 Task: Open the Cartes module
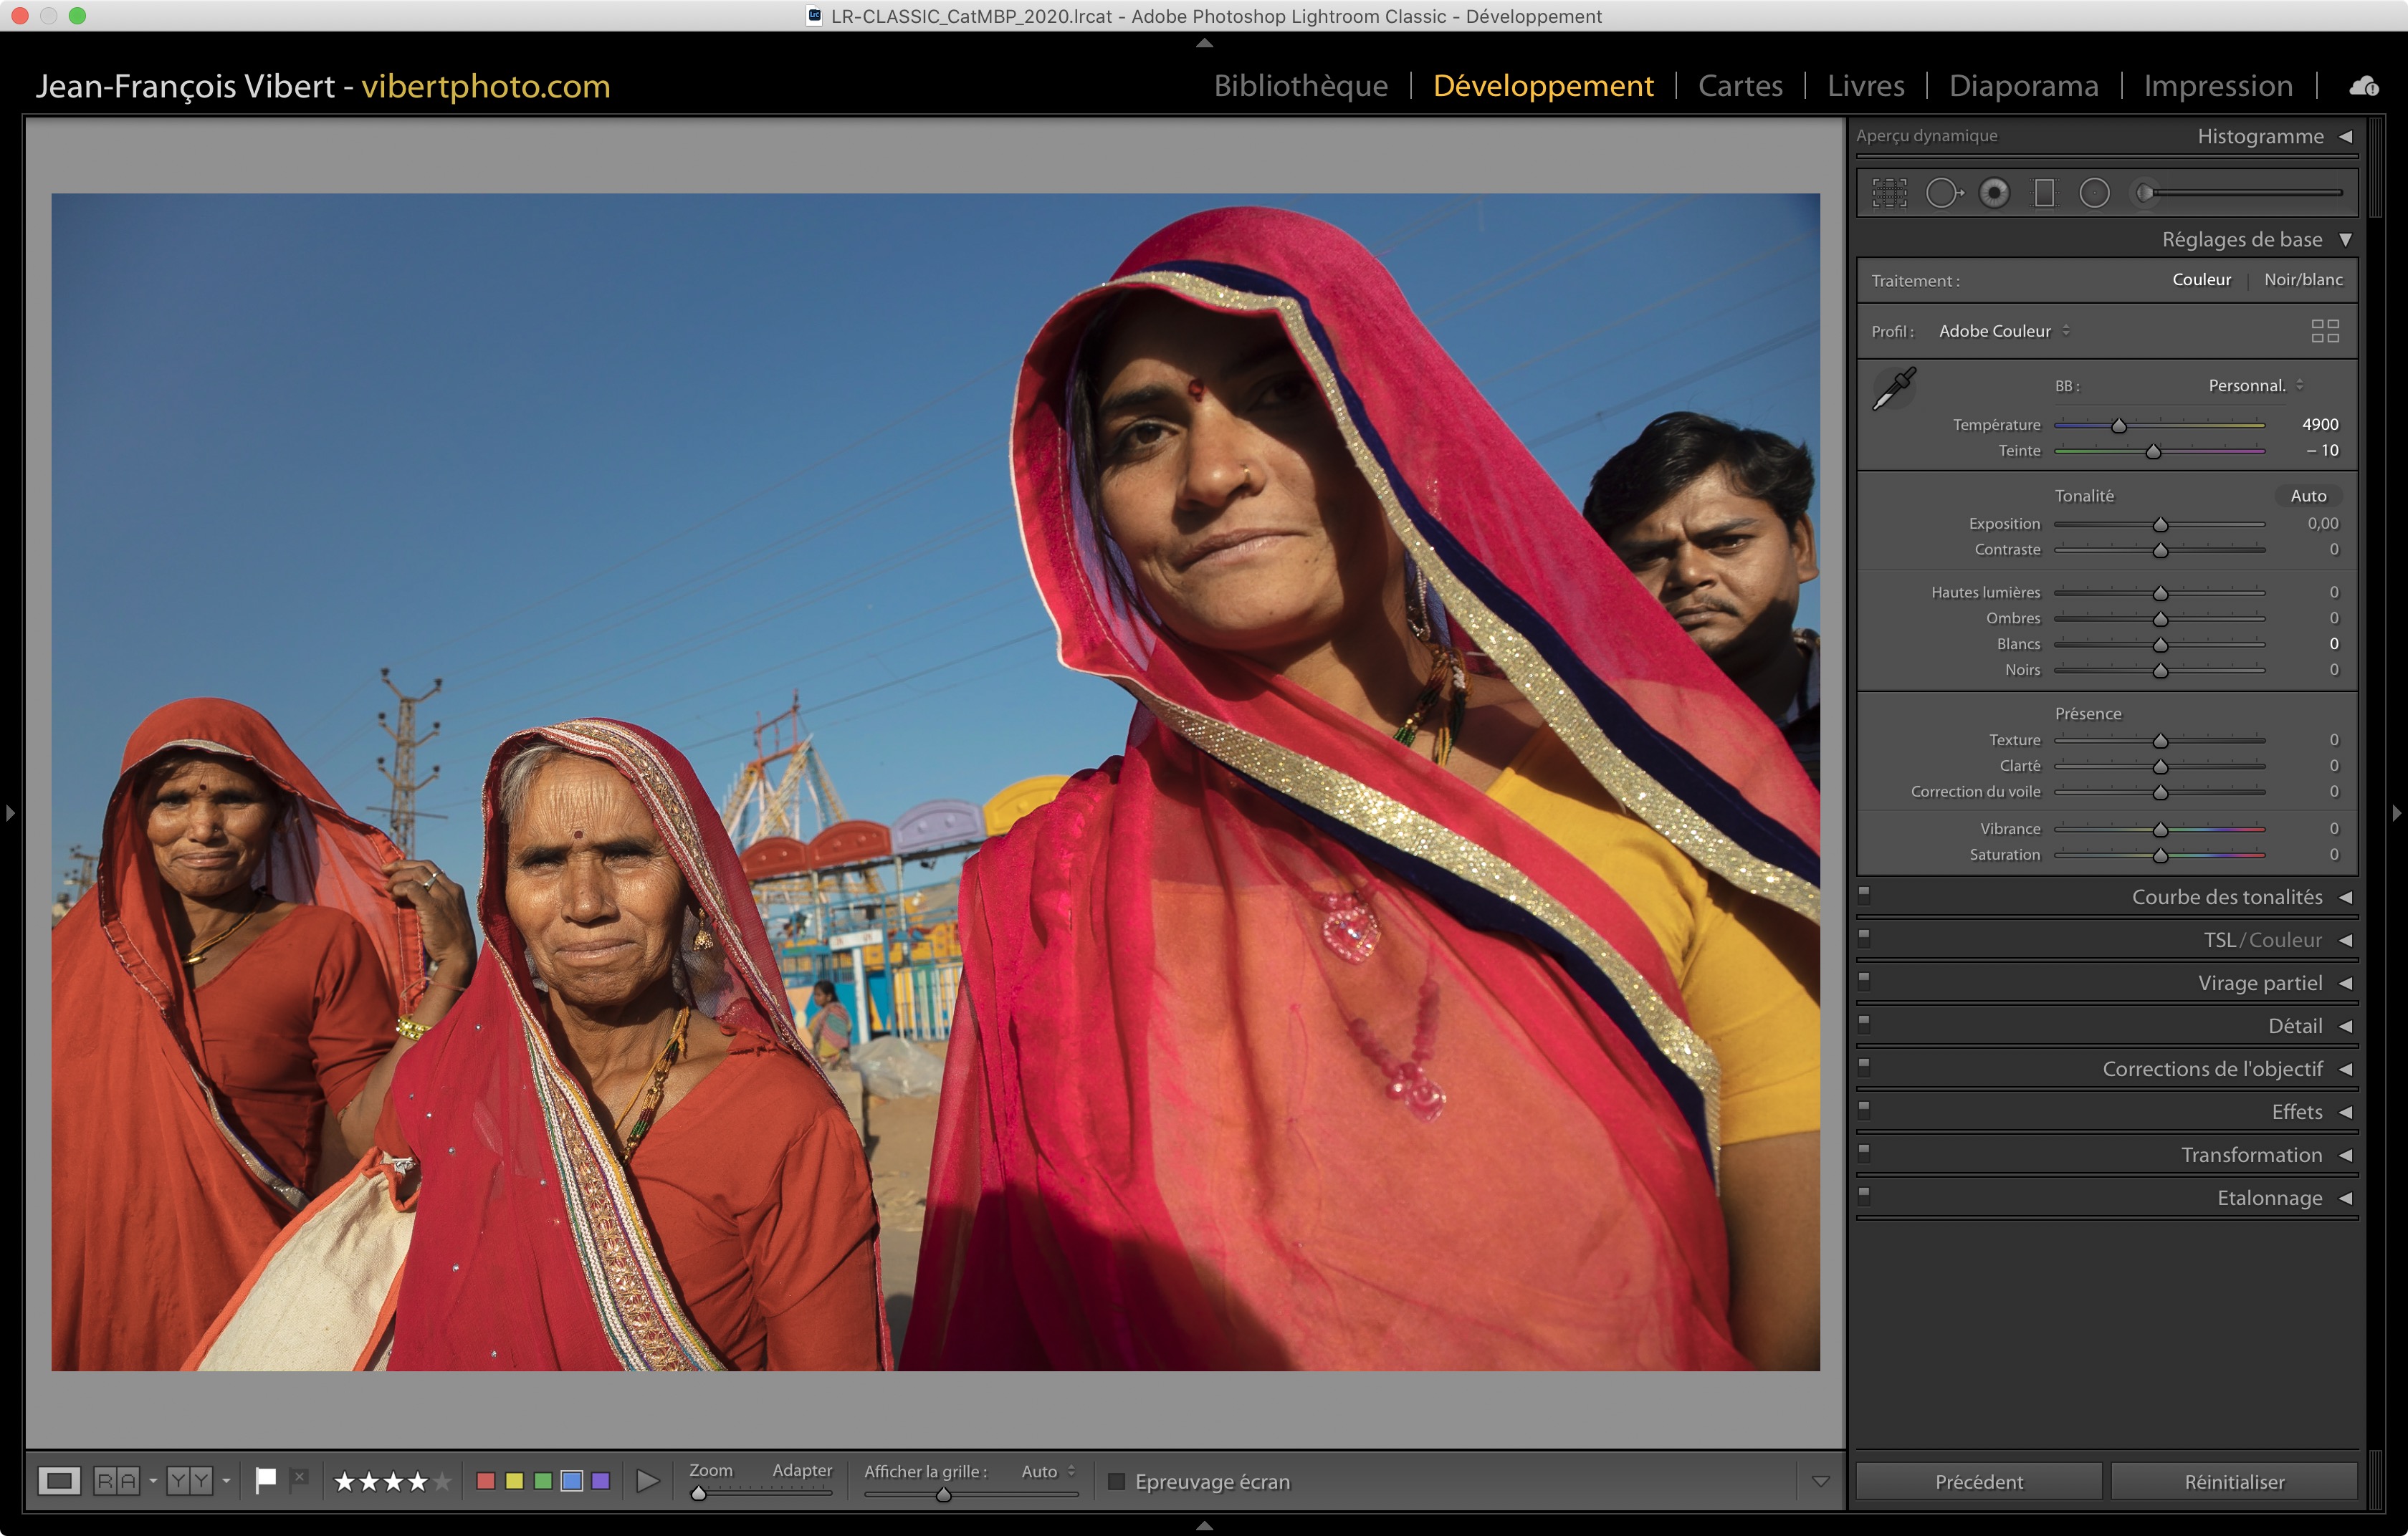1740,86
